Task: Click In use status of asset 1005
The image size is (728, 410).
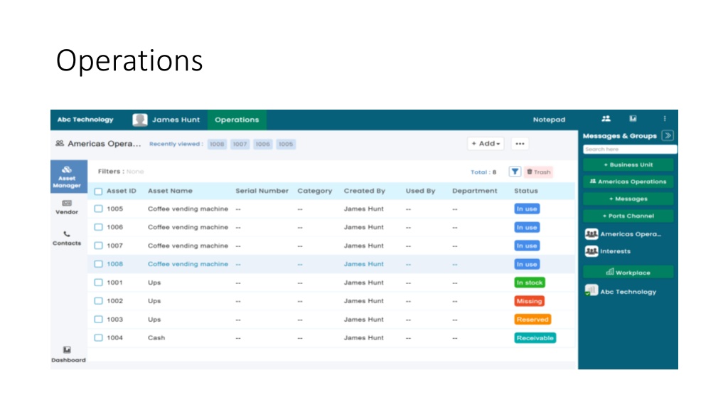Action: click(527, 209)
